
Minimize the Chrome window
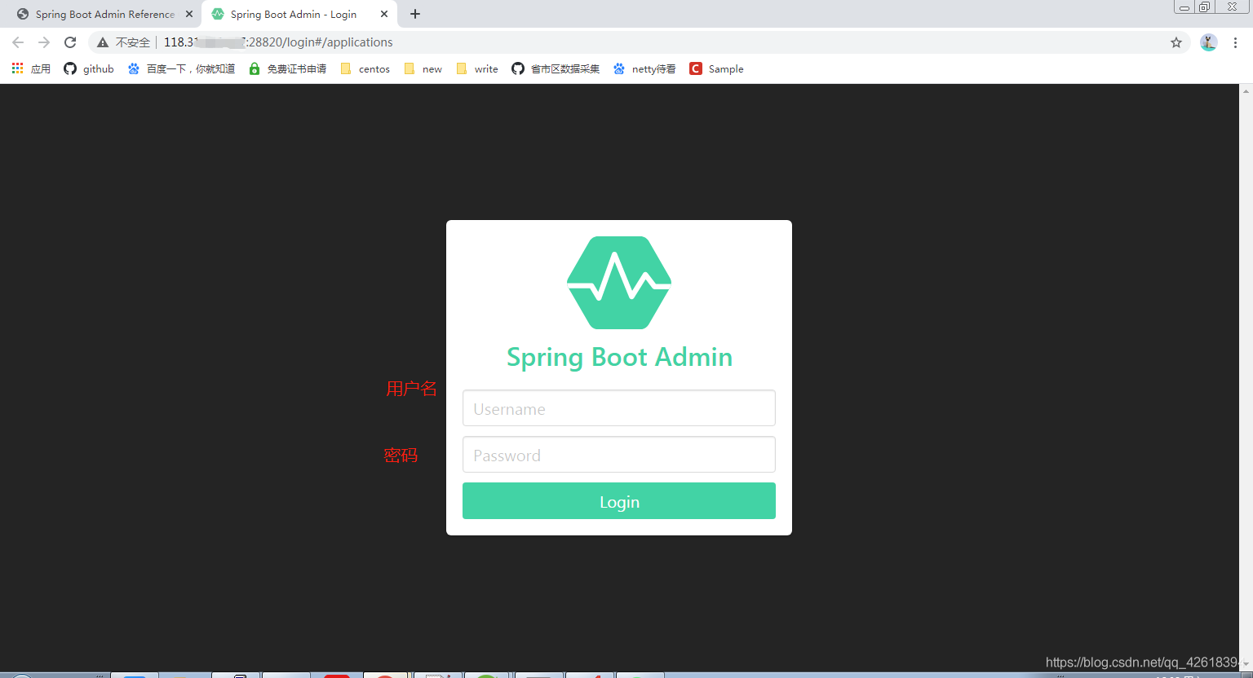click(1184, 7)
